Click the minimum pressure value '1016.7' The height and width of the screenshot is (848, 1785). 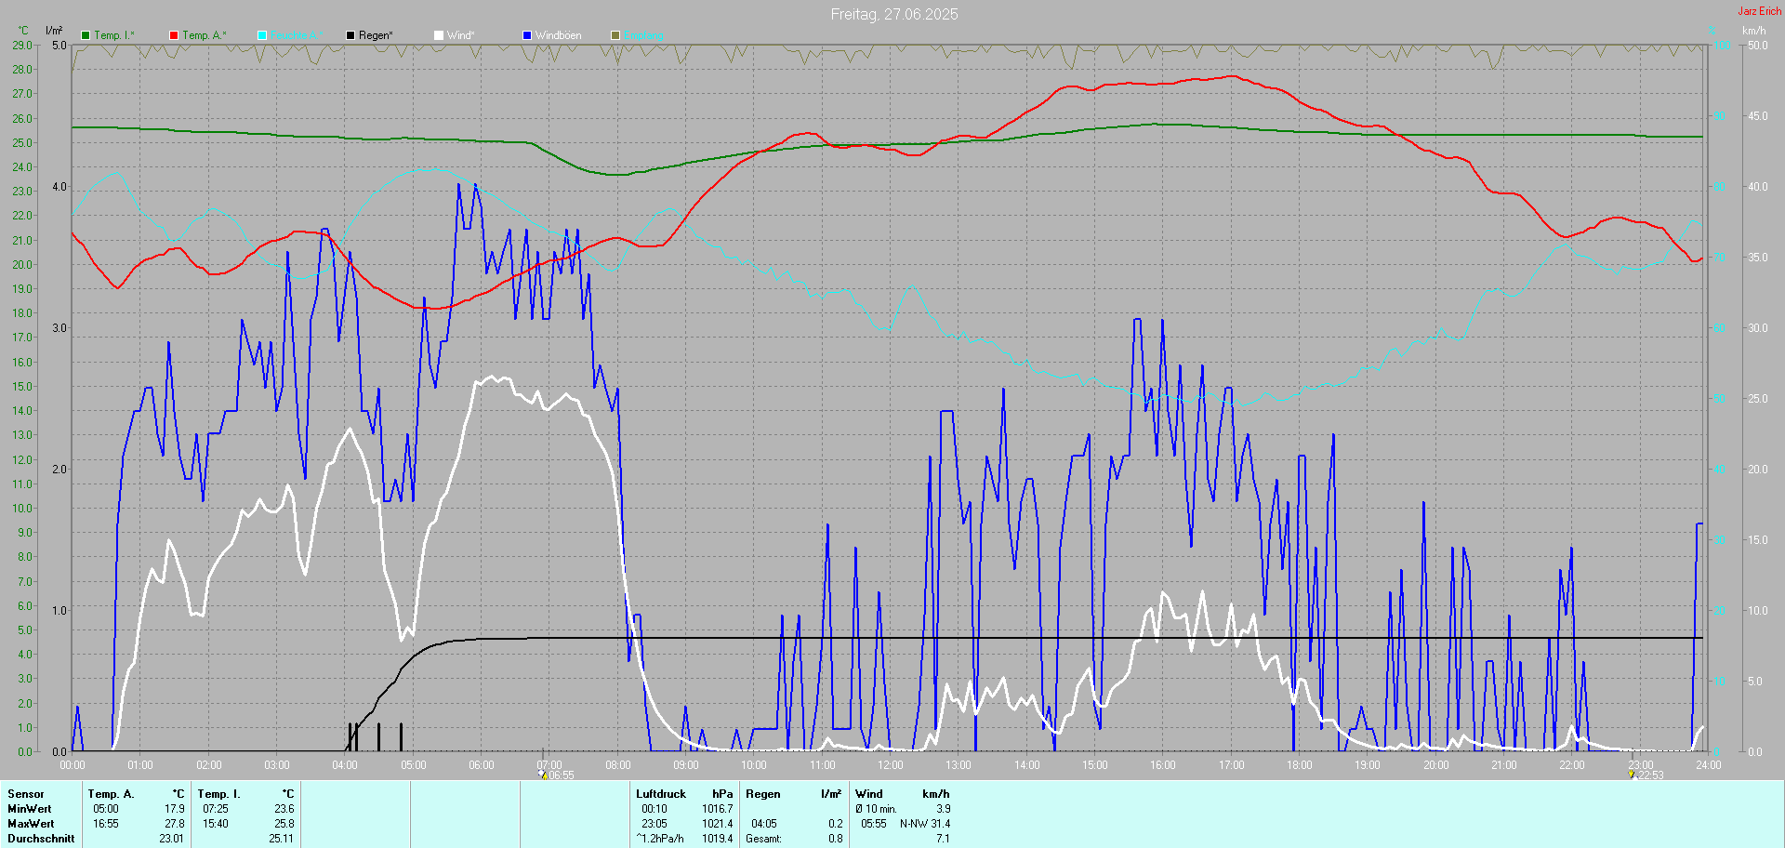(x=718, y=809)
